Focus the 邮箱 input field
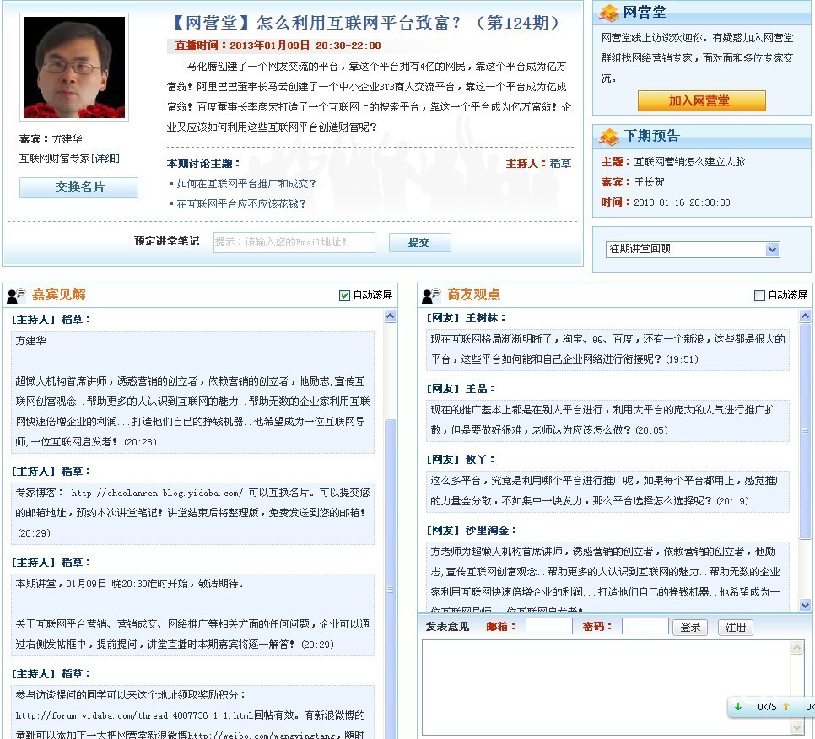 click(x=549, y=626)
